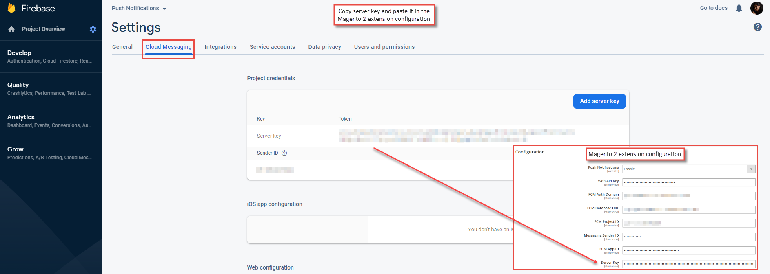
Task: Click the Sender ID help icon
Action: 284,153
